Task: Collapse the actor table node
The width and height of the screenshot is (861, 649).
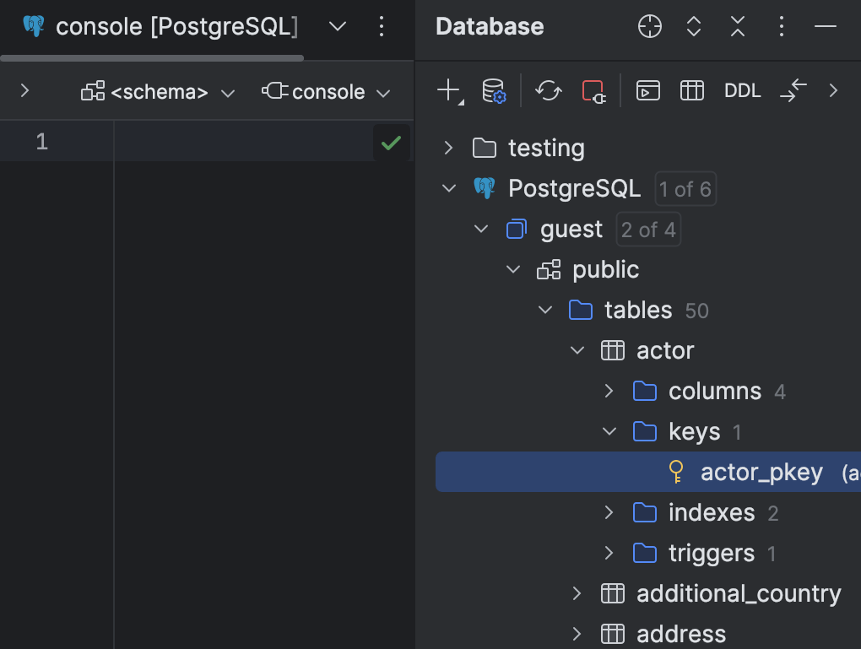Action: click(x=577, y=349)
